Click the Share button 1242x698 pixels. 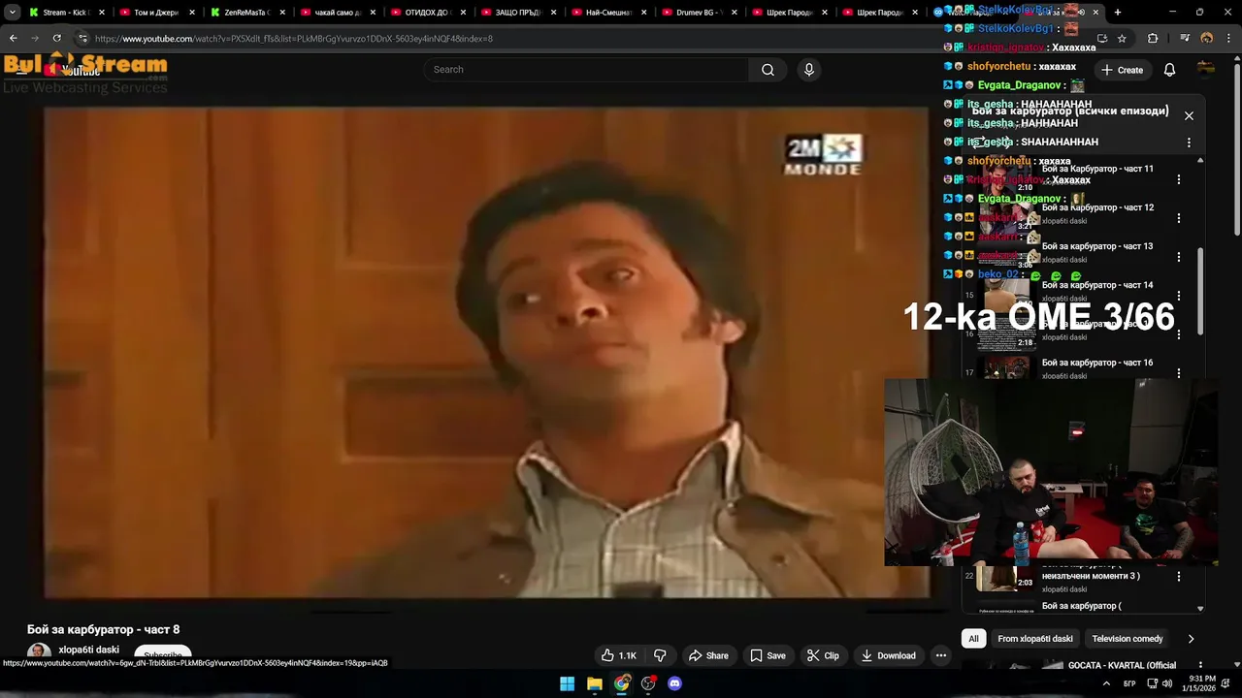707,655
